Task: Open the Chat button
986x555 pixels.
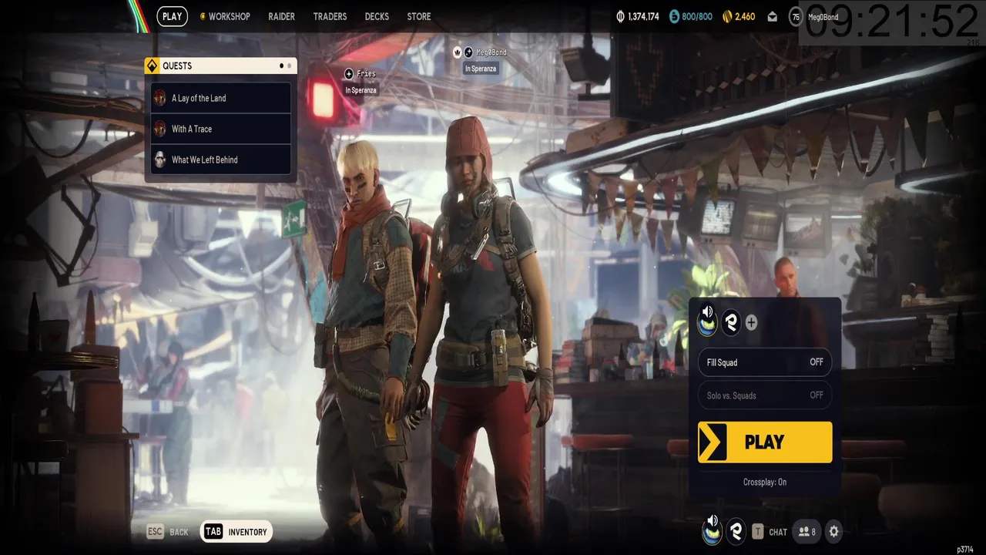Action: (x=770, y=532)
